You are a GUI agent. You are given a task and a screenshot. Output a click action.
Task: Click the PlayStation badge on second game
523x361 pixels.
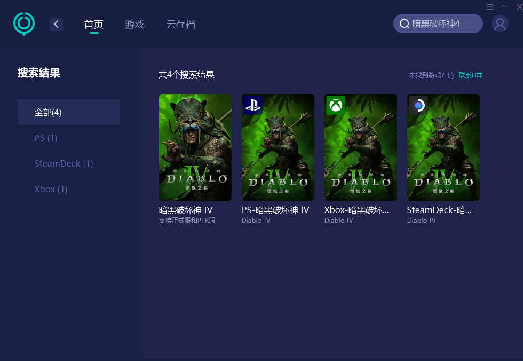click(x=253, y=105)
